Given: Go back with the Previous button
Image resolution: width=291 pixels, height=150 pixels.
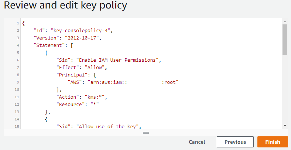Looking at the screenshot, I should (235, 142).
